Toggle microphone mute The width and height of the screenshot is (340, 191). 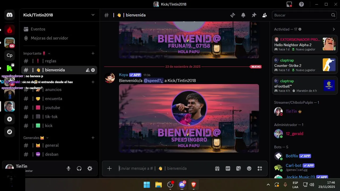point(69,168)
